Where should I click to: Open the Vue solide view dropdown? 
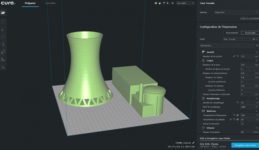coord(185,3)
